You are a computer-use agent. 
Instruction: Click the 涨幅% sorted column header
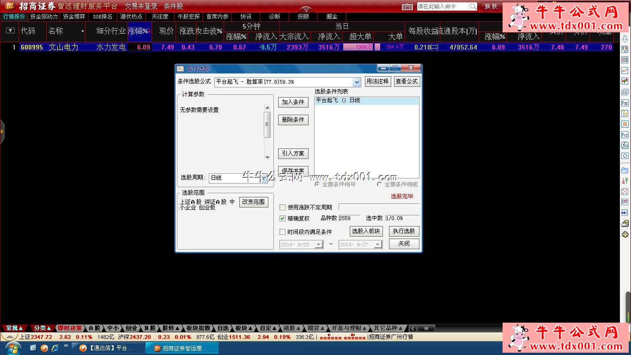(140, 31)
